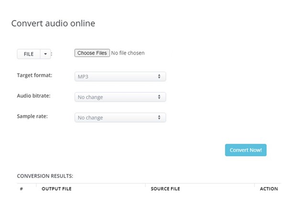The width and height of the screenshot is (287, 209).
Task: Click the FILE source button
Action: [29, 54]
